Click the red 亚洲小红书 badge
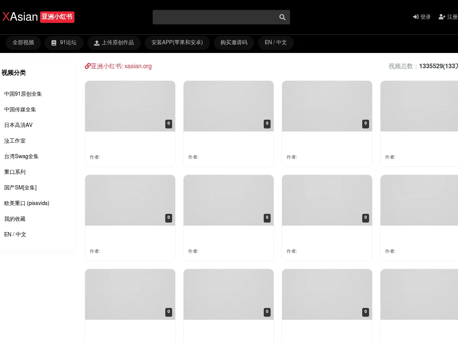 click(x=57, y=17)
